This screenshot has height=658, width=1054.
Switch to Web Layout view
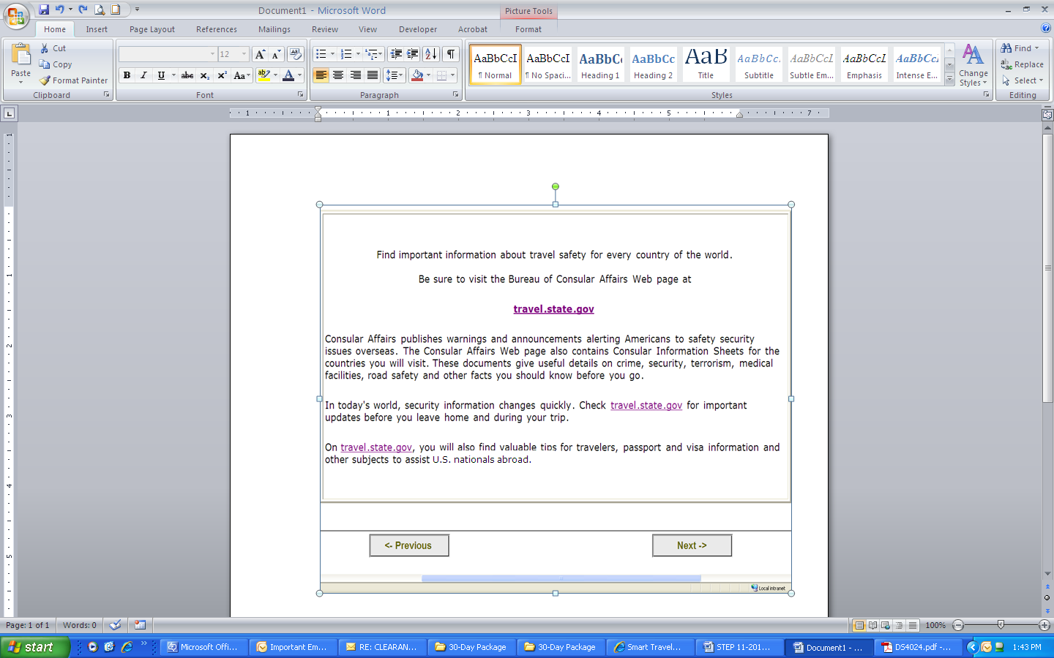[x=886, y=625]
